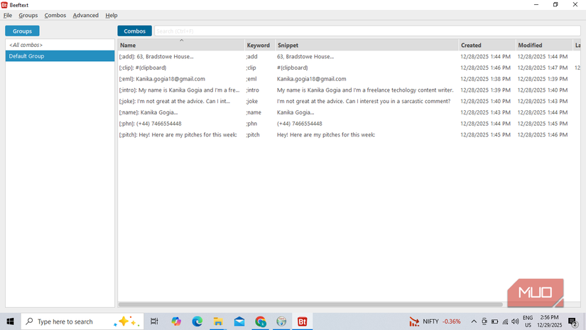Click modified time 12/28/2025 1:47 PM
Image resolution: width=586 pixels, height=330 pixels.
point(543,68)
